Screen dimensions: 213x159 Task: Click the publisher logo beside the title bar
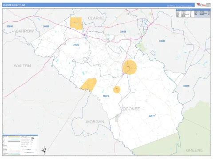(x=203, y=5)
